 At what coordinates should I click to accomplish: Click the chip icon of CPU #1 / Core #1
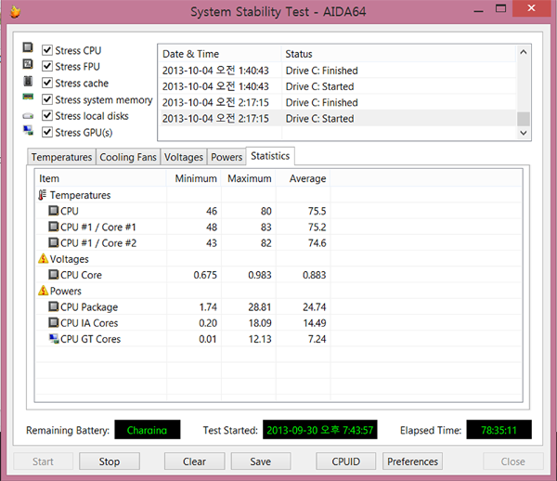click(53, 227)
